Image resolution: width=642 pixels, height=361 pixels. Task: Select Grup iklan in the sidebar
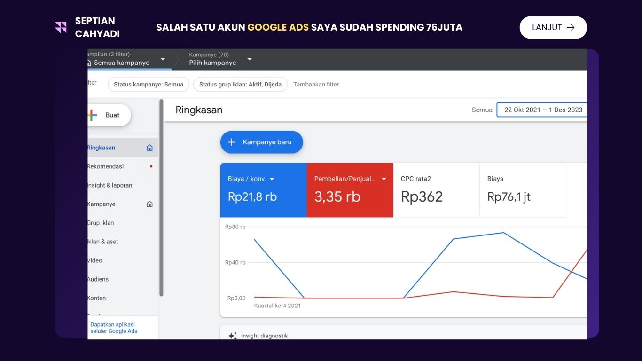100,222
